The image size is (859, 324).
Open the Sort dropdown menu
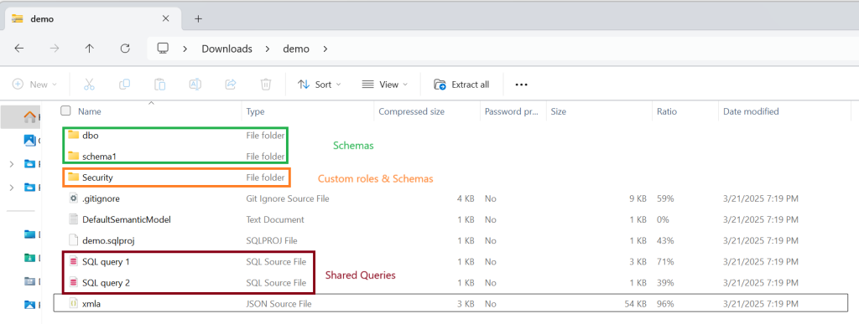pos(320,85)
